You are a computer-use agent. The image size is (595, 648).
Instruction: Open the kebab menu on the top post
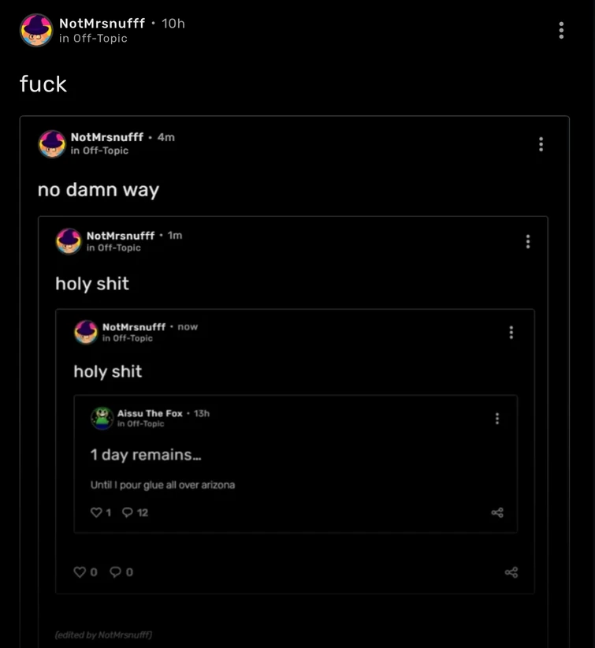tap(561, 30)
